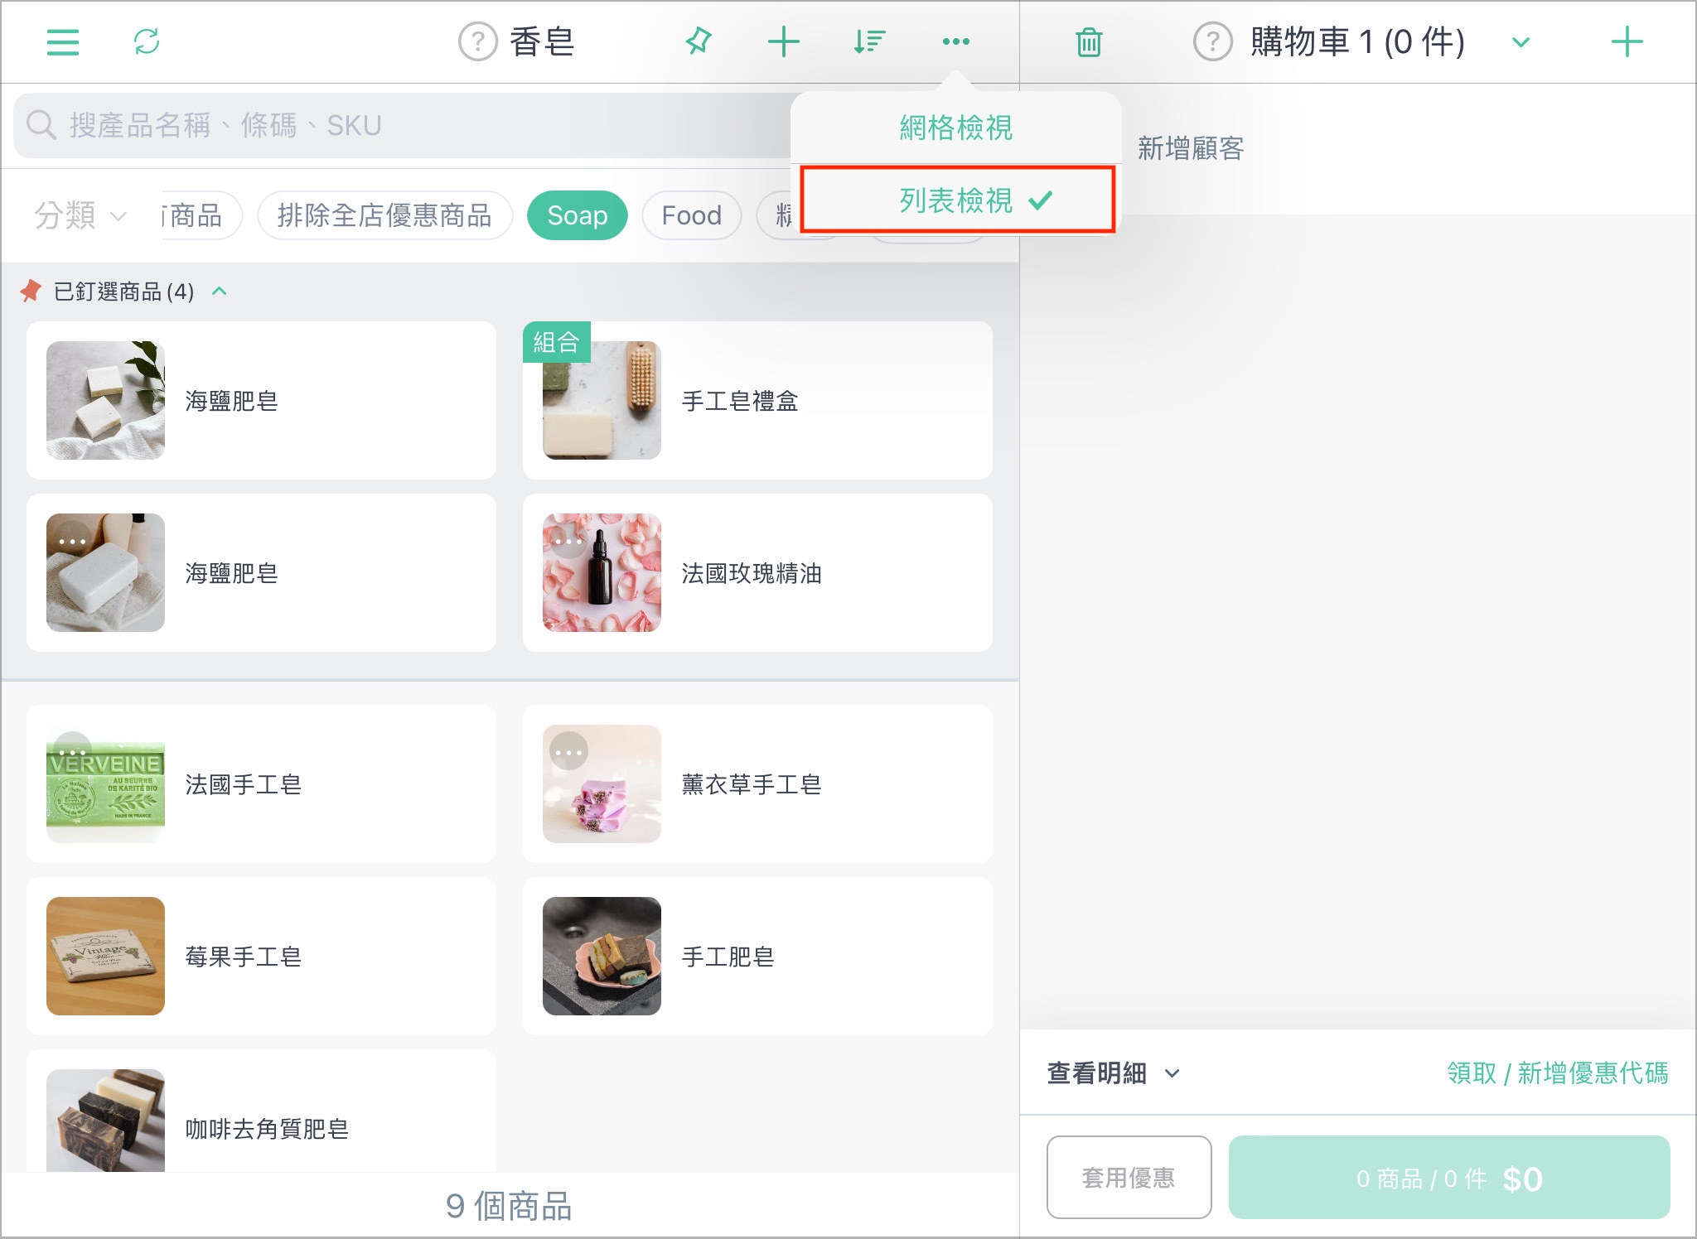
Task: Select the 排除全店優惠商品 filter chip
Action: pyautogui.click(x=384, y=215)
